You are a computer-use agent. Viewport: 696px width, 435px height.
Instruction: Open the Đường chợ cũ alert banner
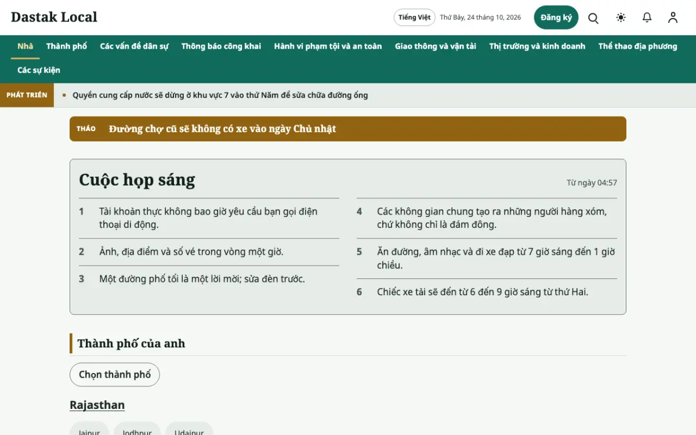tap(348, 129)
